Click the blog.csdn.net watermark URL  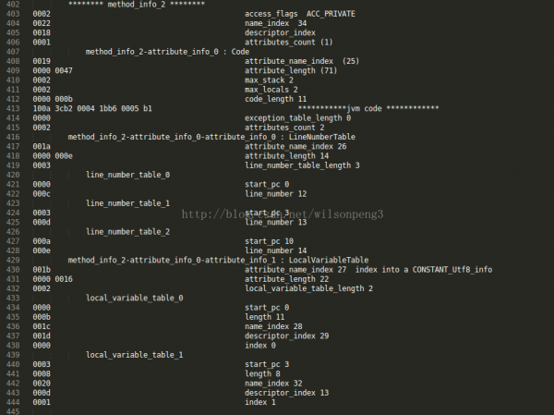coord(283,214)
